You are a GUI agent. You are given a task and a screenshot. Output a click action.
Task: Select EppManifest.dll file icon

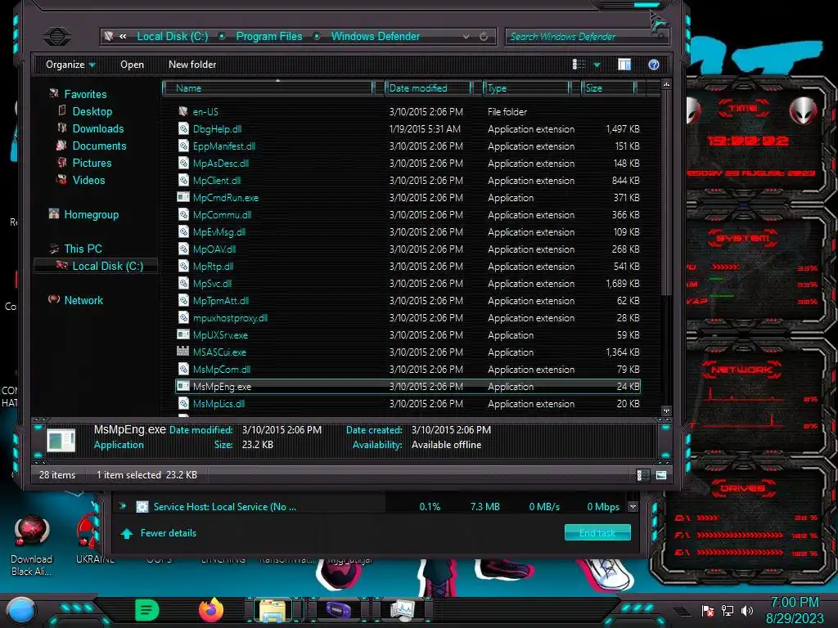click(x=183, y=146)
